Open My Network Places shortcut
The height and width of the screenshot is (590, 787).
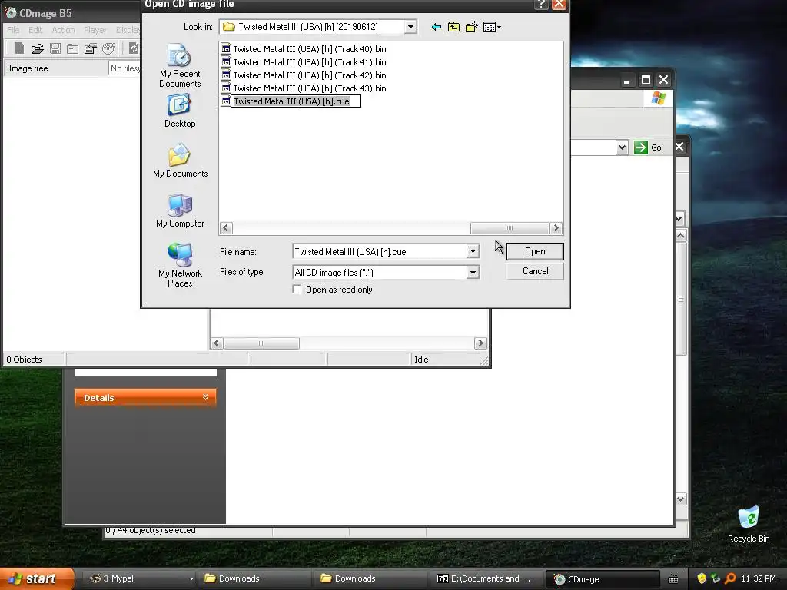pos(180,265)
